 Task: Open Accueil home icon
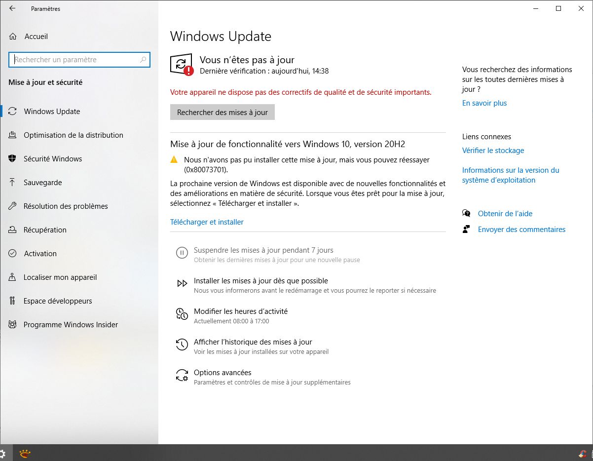pos(13,36)
